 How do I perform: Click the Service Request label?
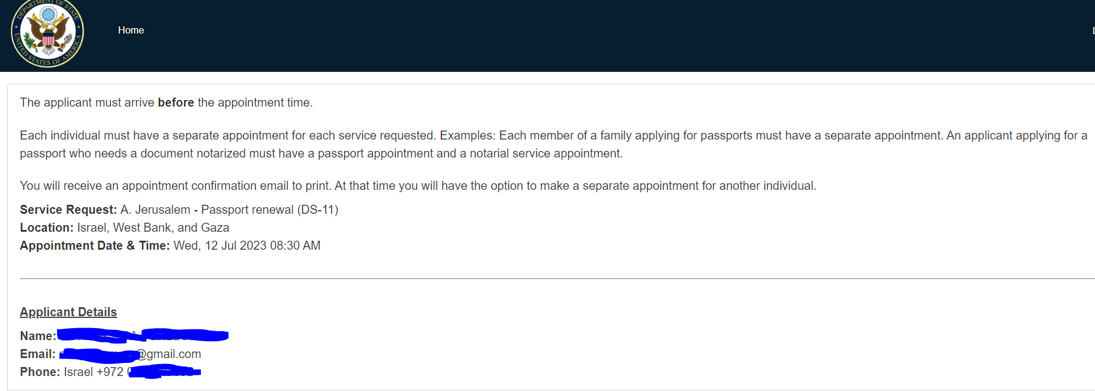click(x=68, y=210)
